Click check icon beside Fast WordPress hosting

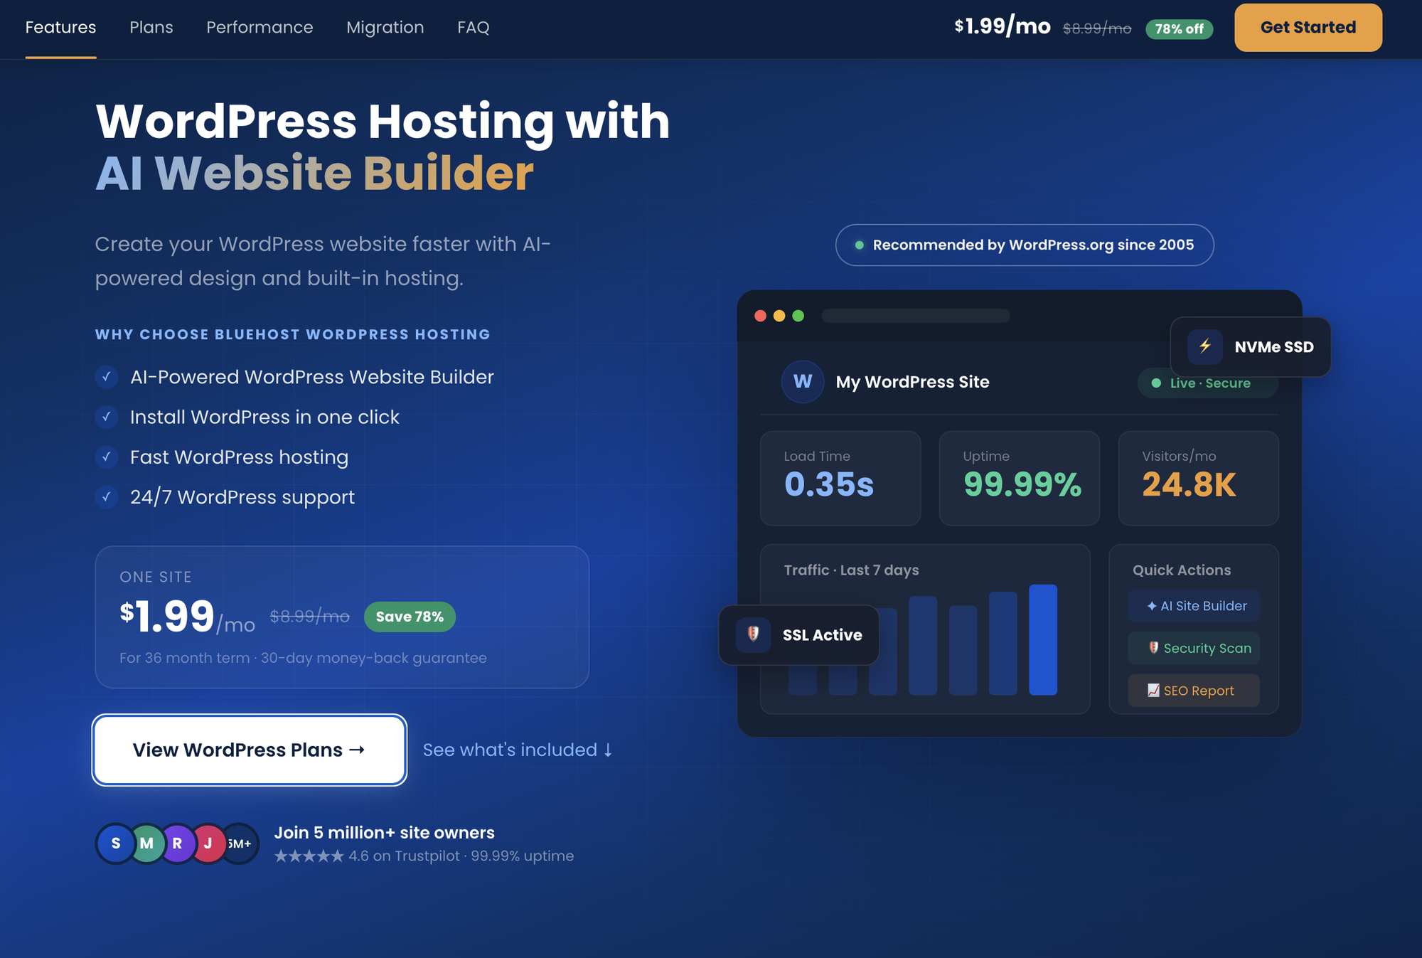pyautogui.click(x=107, y=457)
